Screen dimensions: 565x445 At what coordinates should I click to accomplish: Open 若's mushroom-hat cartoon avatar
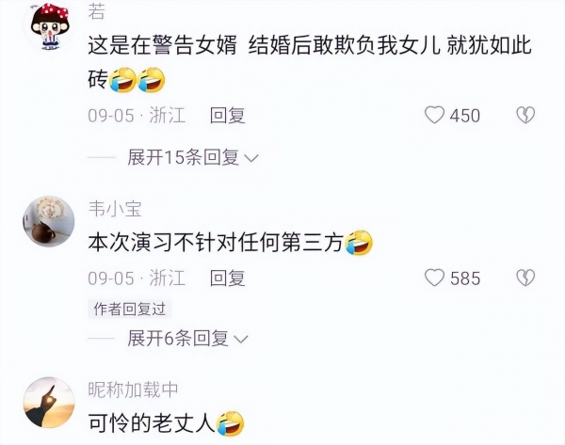49,25
